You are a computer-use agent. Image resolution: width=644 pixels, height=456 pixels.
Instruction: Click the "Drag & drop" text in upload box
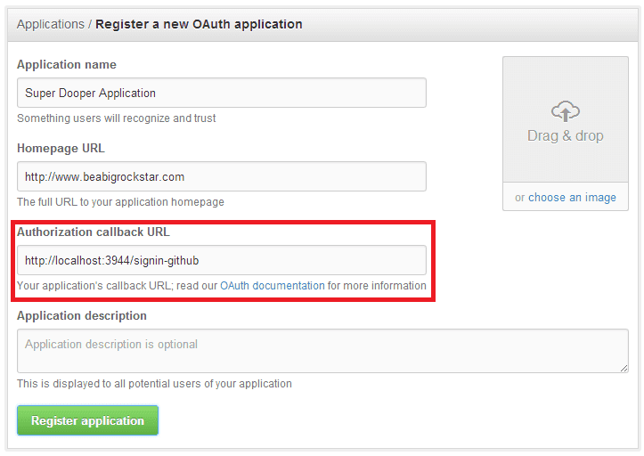[565, 136]
